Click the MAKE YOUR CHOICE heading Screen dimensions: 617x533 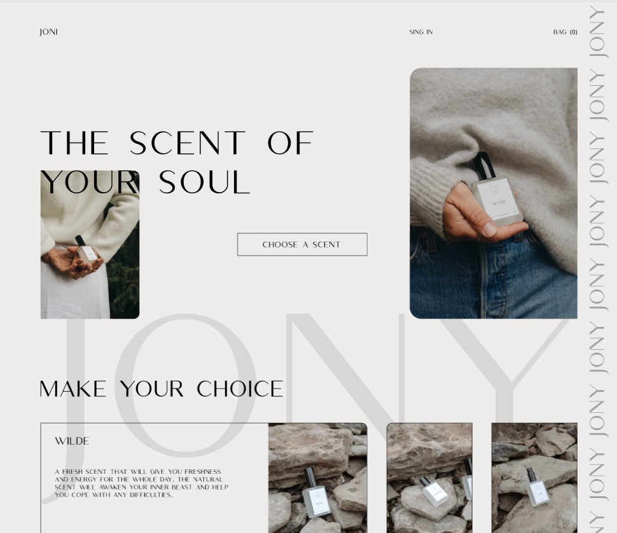(x=162, y=389)
